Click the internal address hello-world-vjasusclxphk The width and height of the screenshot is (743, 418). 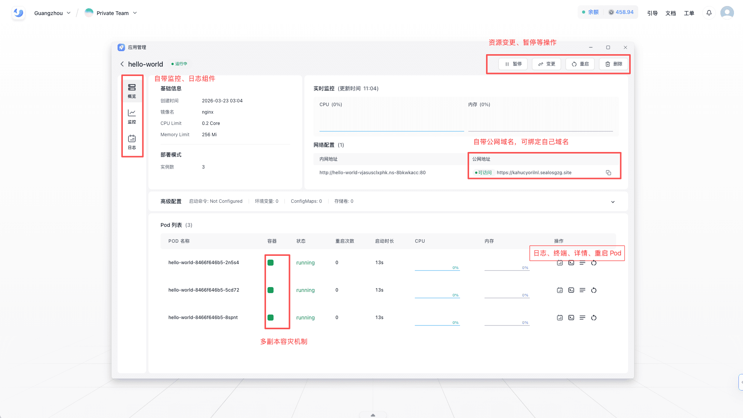(372, 173)
